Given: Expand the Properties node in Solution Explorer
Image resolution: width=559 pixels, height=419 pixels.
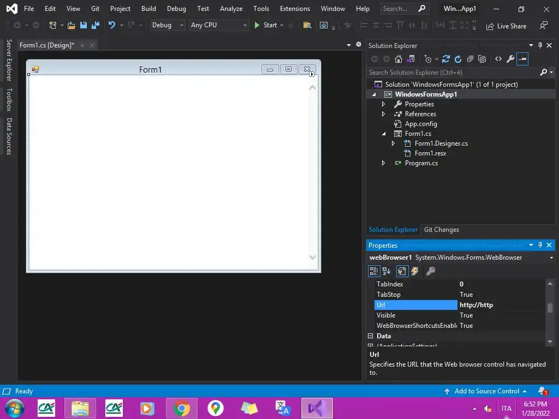Looking at the screenshot, I should (383, 104).
